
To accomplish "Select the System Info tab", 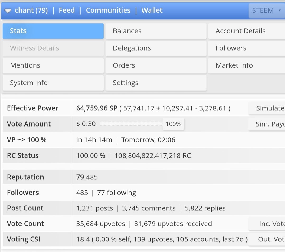I will 53,83.
